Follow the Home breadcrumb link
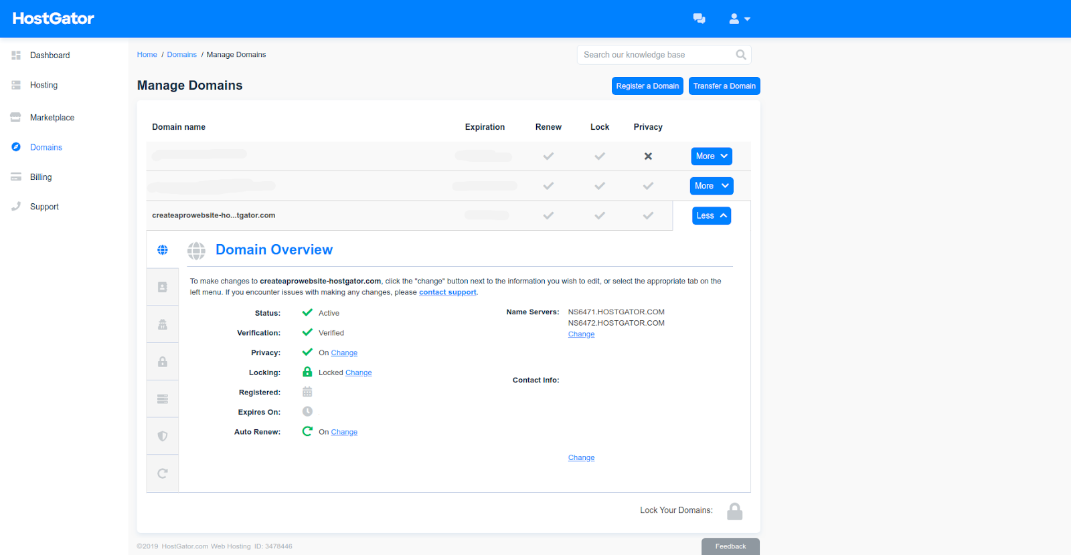The image size is (1071, 555). click(x=147, y=55)
